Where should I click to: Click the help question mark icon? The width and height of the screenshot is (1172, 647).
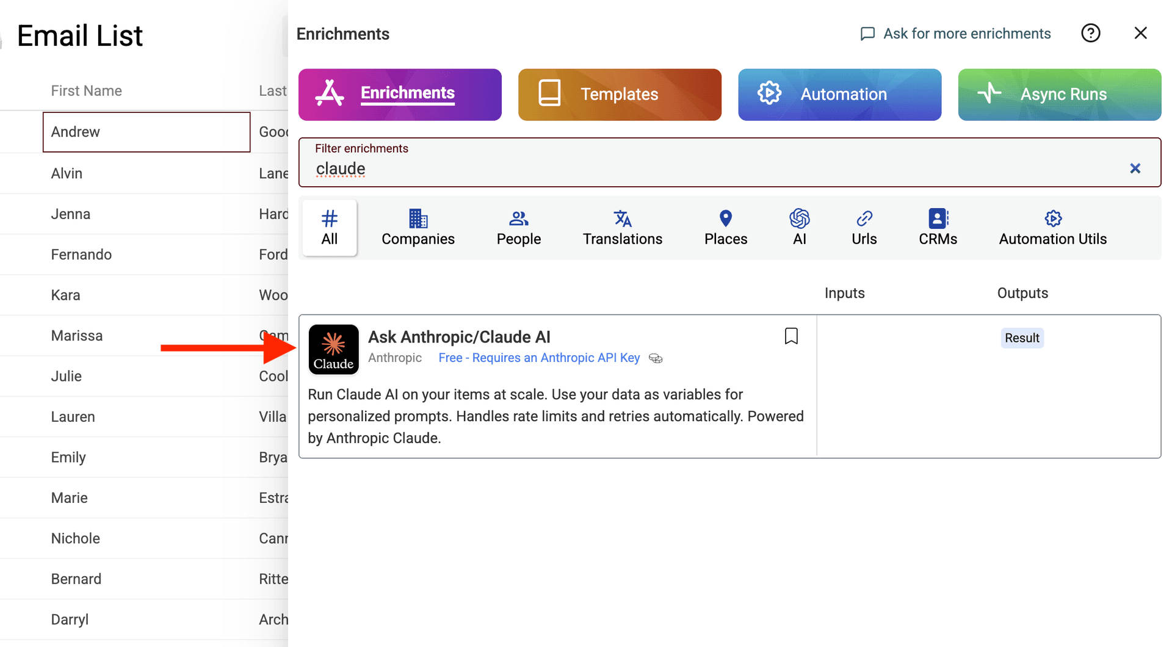(1090, 33)
